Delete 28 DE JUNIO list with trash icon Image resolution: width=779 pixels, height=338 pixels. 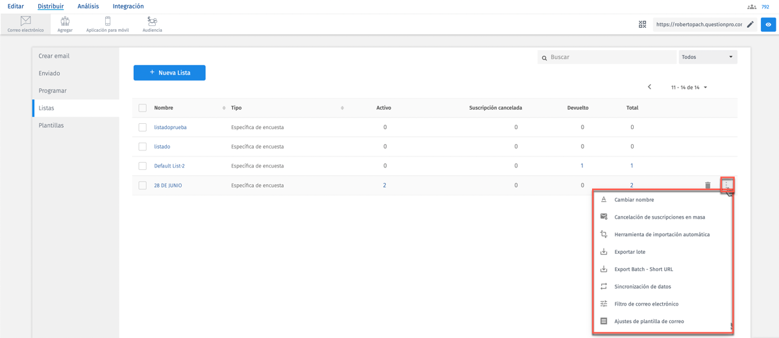[708, 186]
